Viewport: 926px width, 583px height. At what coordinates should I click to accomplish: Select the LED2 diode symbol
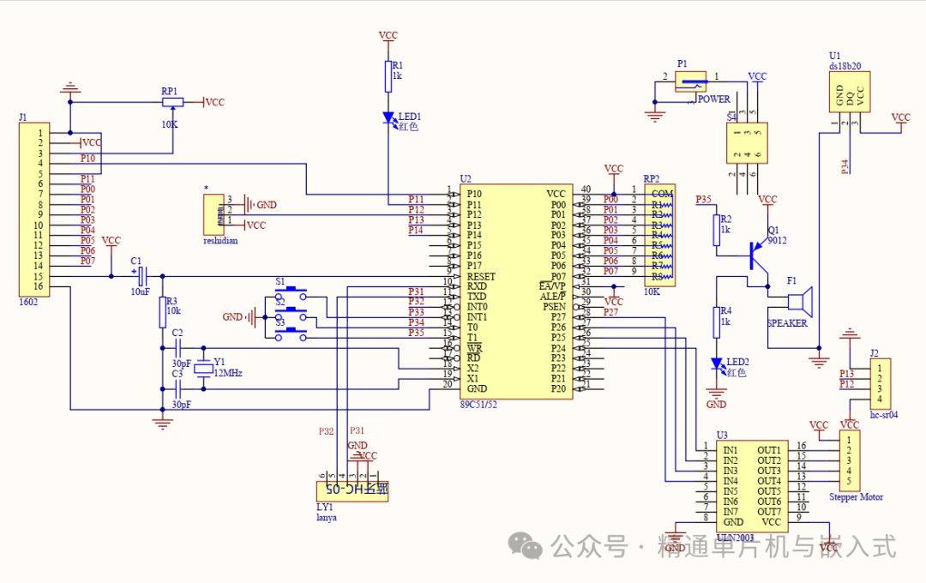pos(717,364)
